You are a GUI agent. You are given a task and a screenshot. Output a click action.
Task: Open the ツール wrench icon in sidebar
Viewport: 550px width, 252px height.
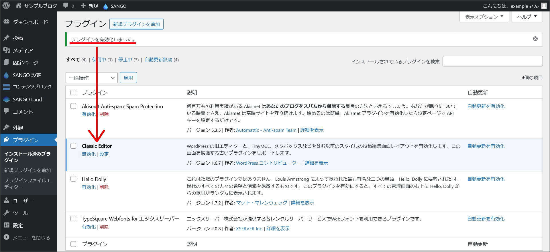6,213
